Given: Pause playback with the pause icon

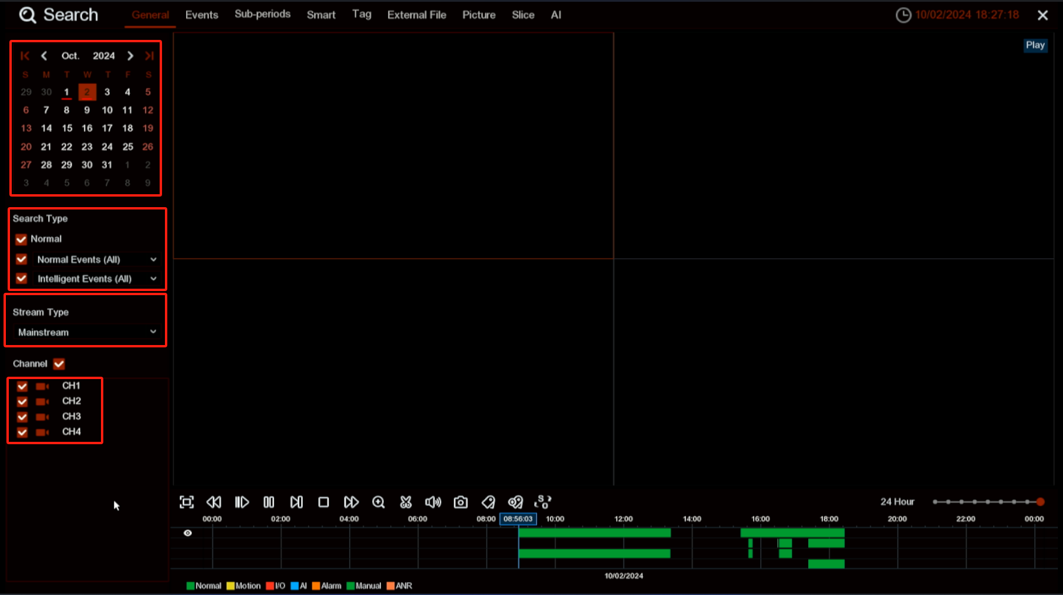Looking at the screenshot, I should coord(269,502).
